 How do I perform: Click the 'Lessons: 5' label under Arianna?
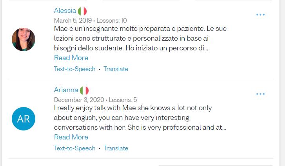[123, 100]
